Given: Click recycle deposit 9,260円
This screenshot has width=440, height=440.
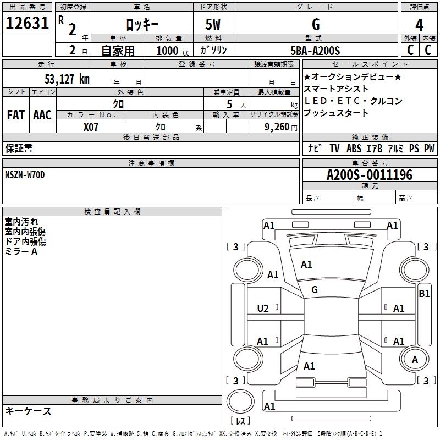Looking at the screenshot, I should click(281, 127).
